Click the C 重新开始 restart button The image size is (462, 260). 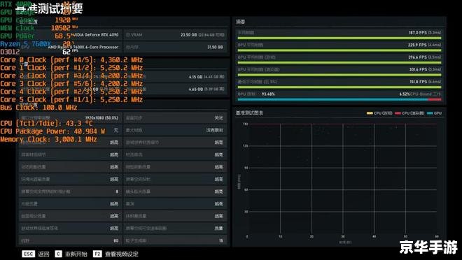[x=71, y=254]
